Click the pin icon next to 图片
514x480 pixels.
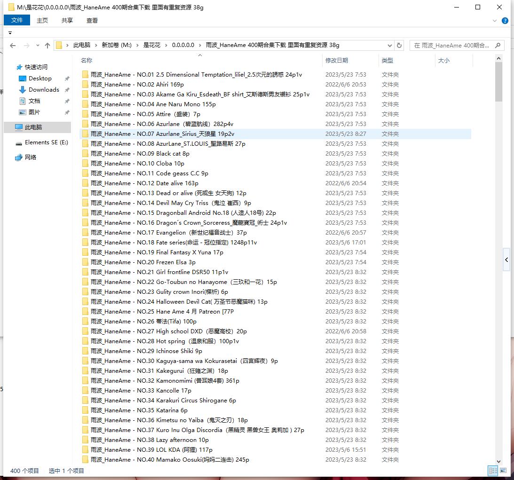pos(67,112)
